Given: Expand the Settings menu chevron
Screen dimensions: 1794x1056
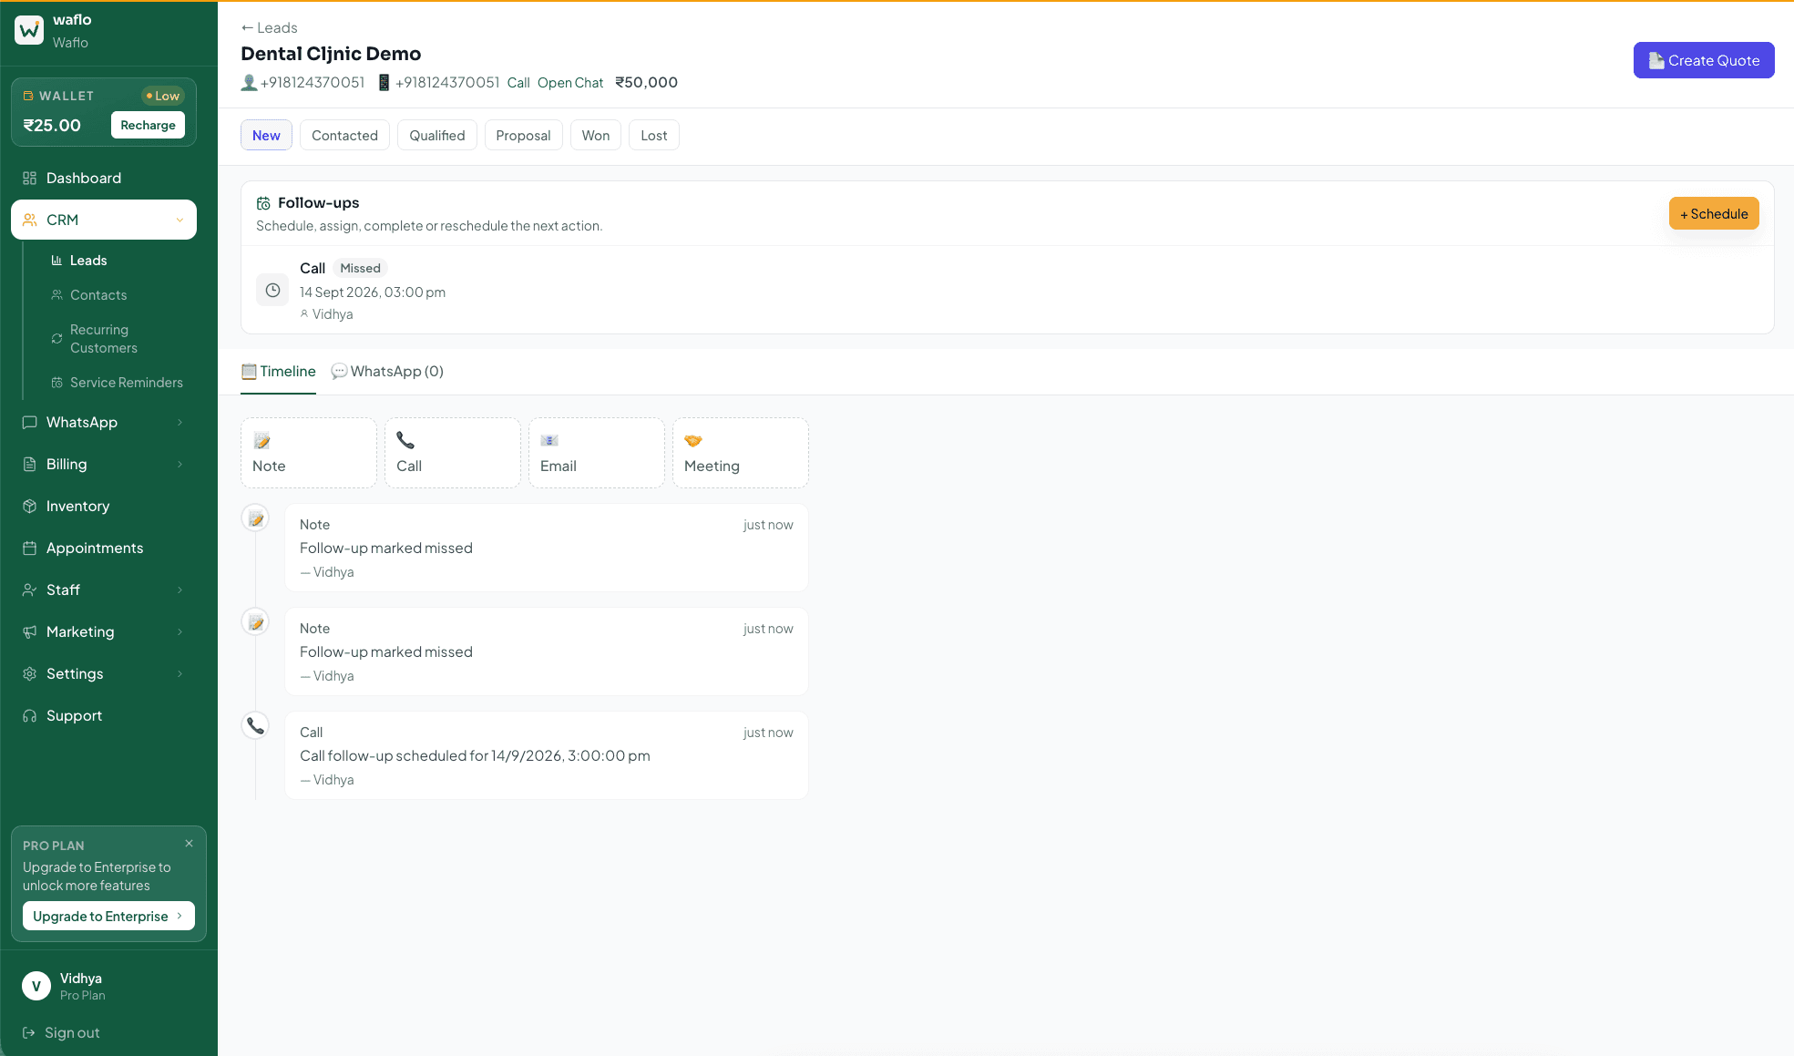Looking at the screenshot, I should pos(179,673).
